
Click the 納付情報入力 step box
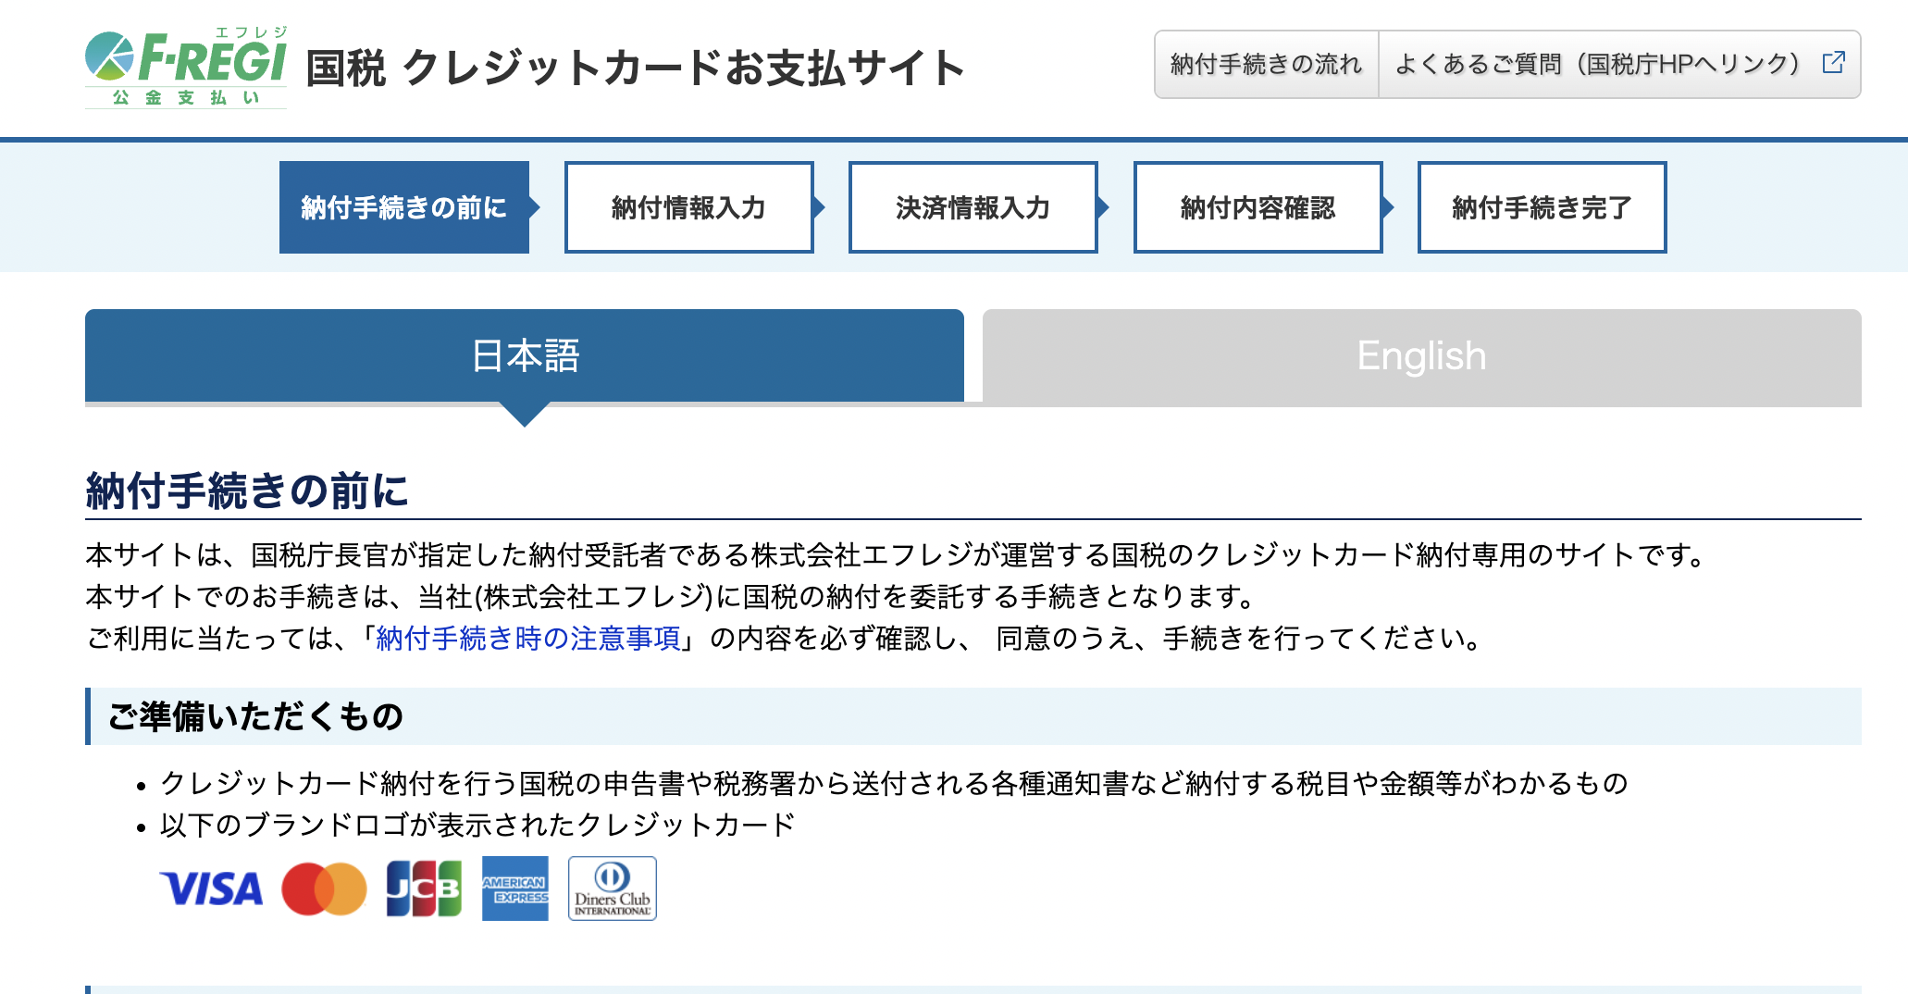(x=689, y=207)
